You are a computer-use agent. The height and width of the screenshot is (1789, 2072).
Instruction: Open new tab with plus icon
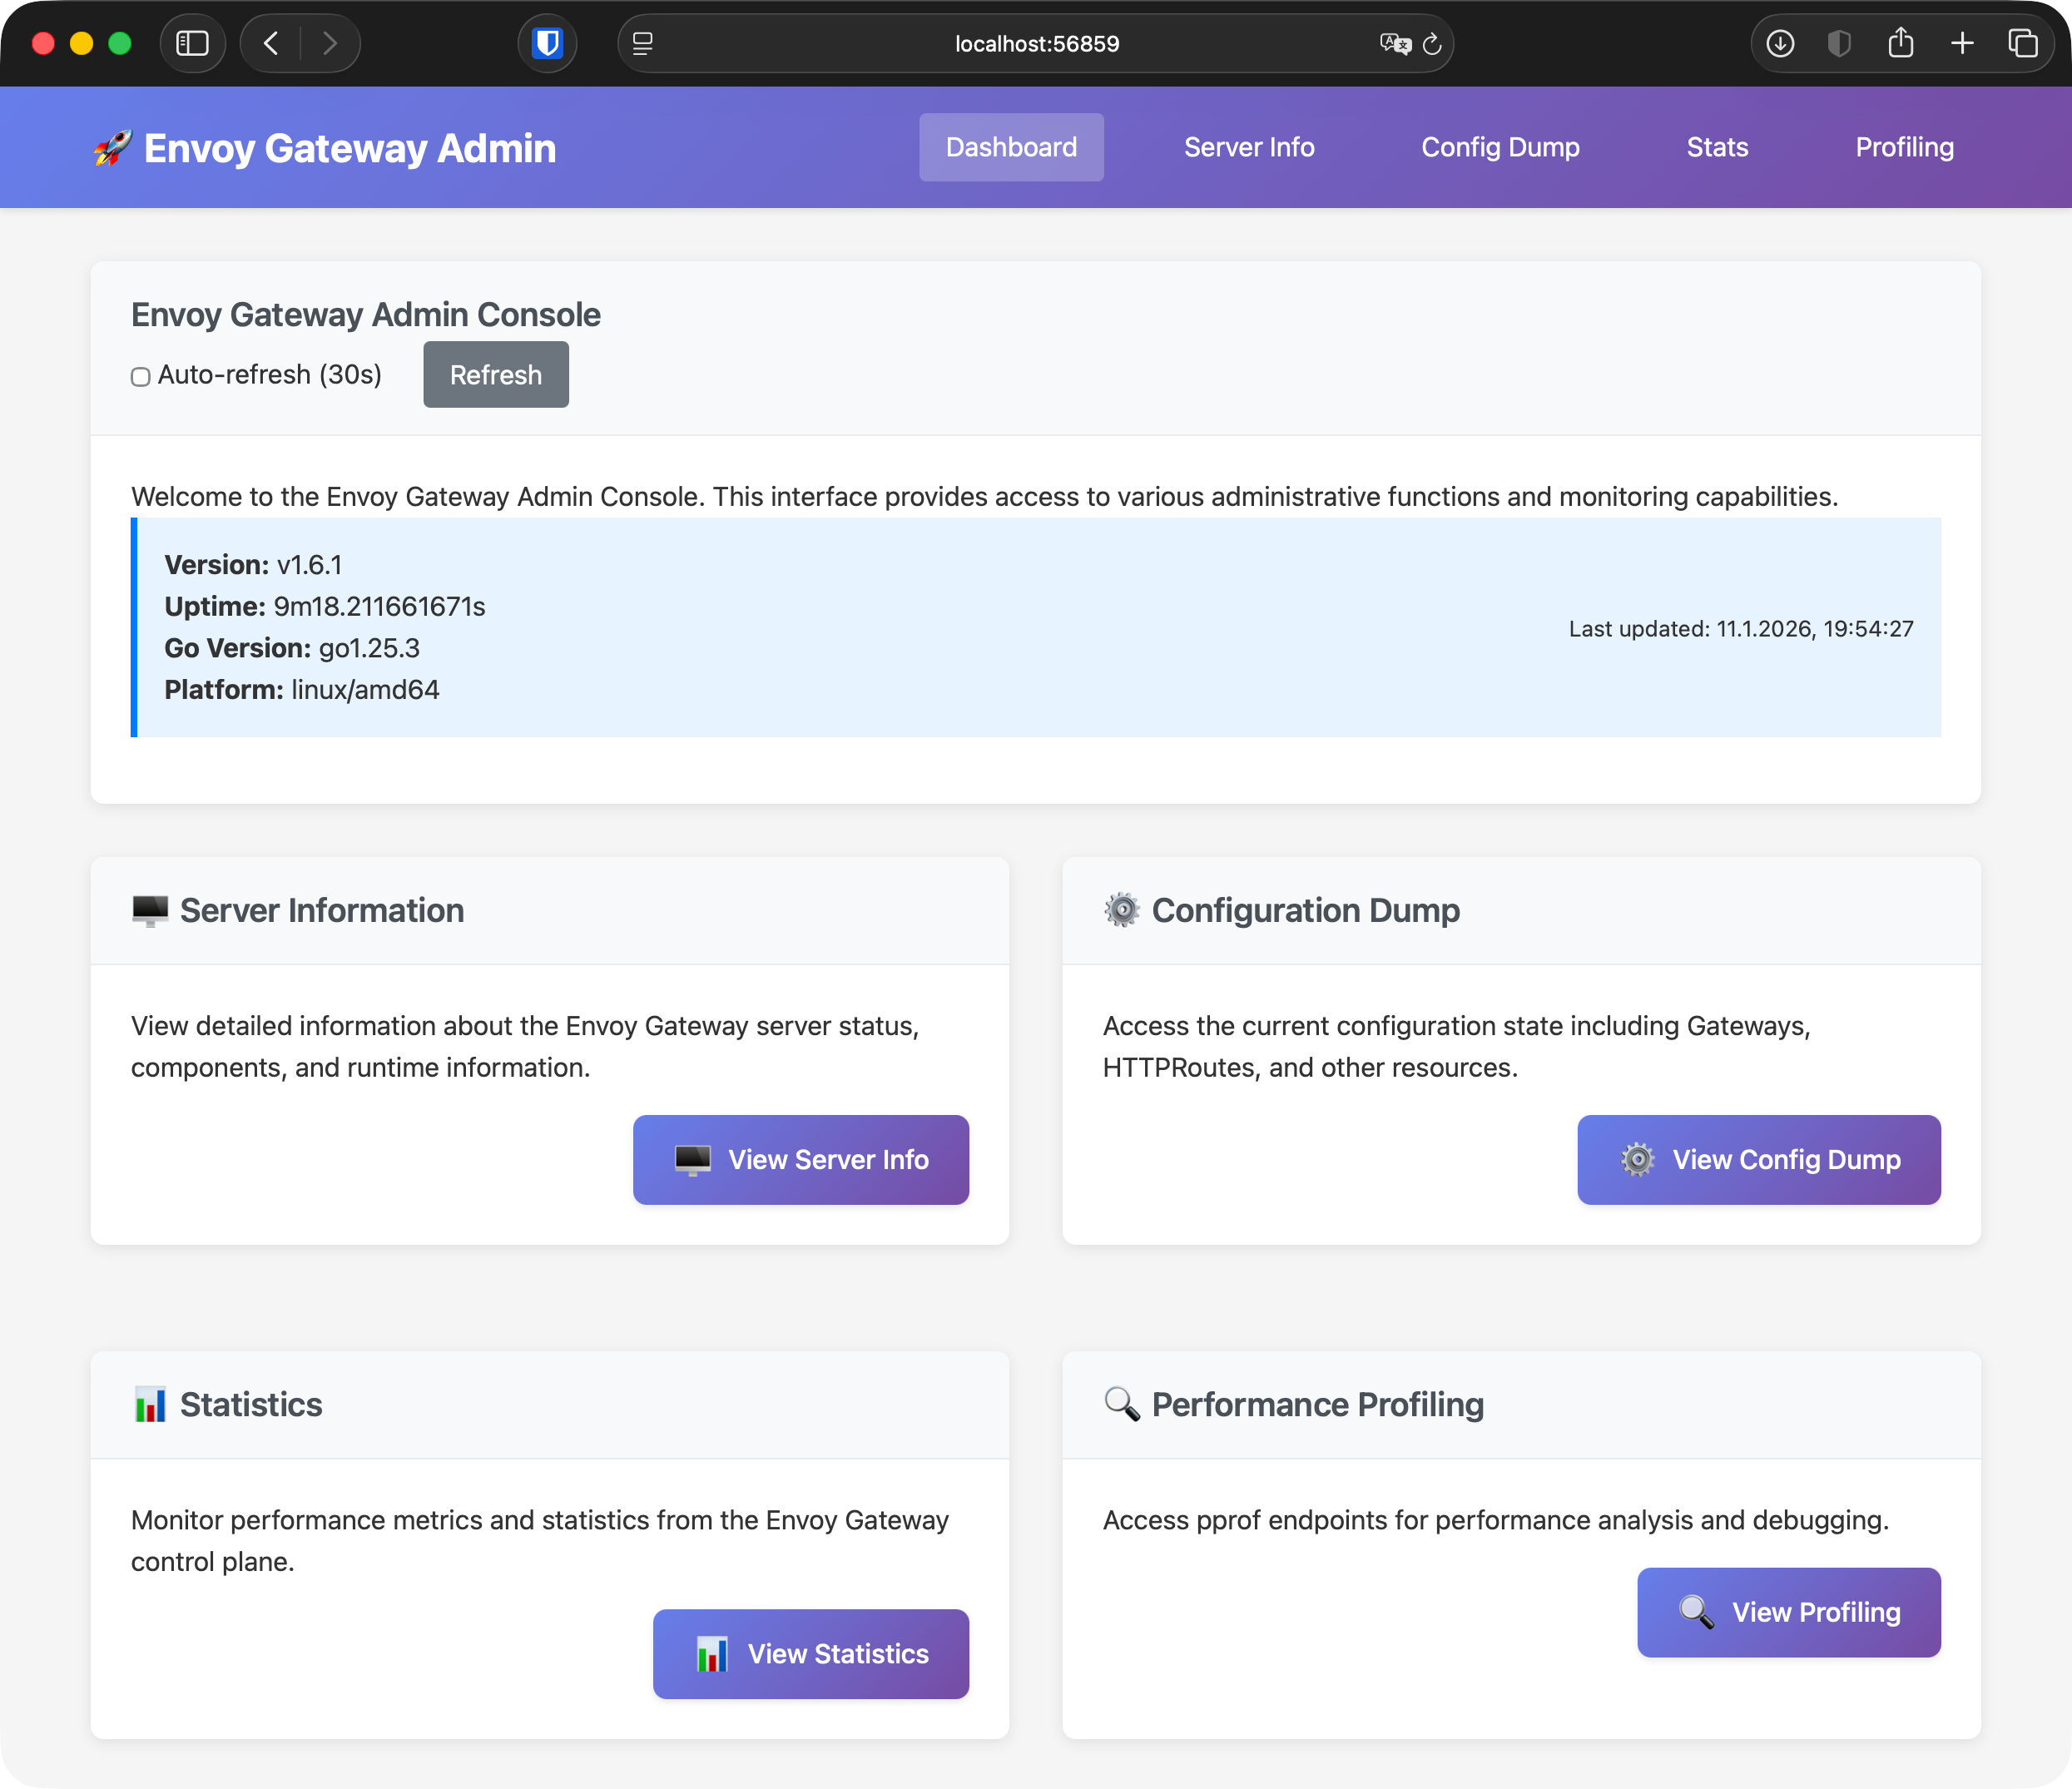1962,43
